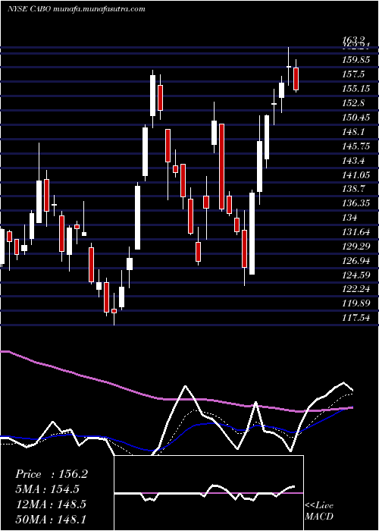379x531 pixels.
Task: Click the 117.54 price axis label
Action: (x=356, y=318)
